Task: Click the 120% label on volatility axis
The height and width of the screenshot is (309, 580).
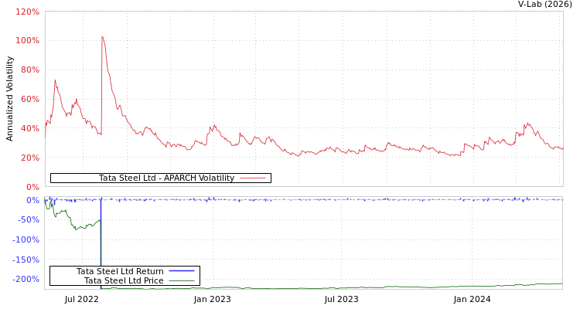Action: point(27,12)
